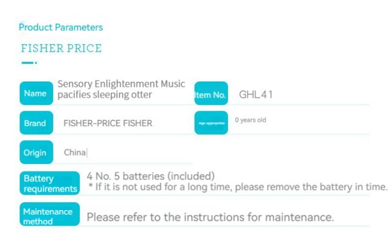
Task: Click the Item No. label badge
Action: (x=211, y=93)
